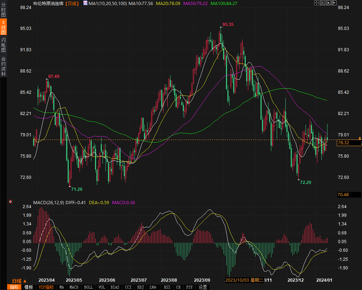362x290 pixels.
Task: Click the red MACD panel marker icon
Action: (x=10, y=202)
